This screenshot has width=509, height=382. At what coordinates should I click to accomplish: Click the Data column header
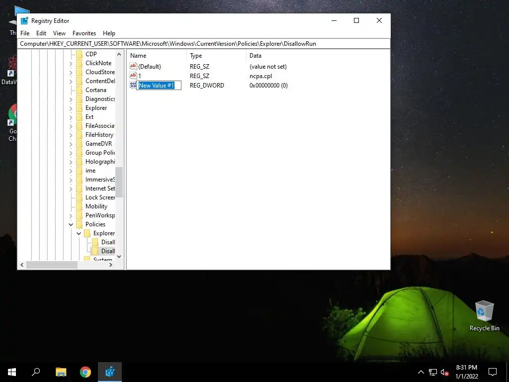coord(318,56)
